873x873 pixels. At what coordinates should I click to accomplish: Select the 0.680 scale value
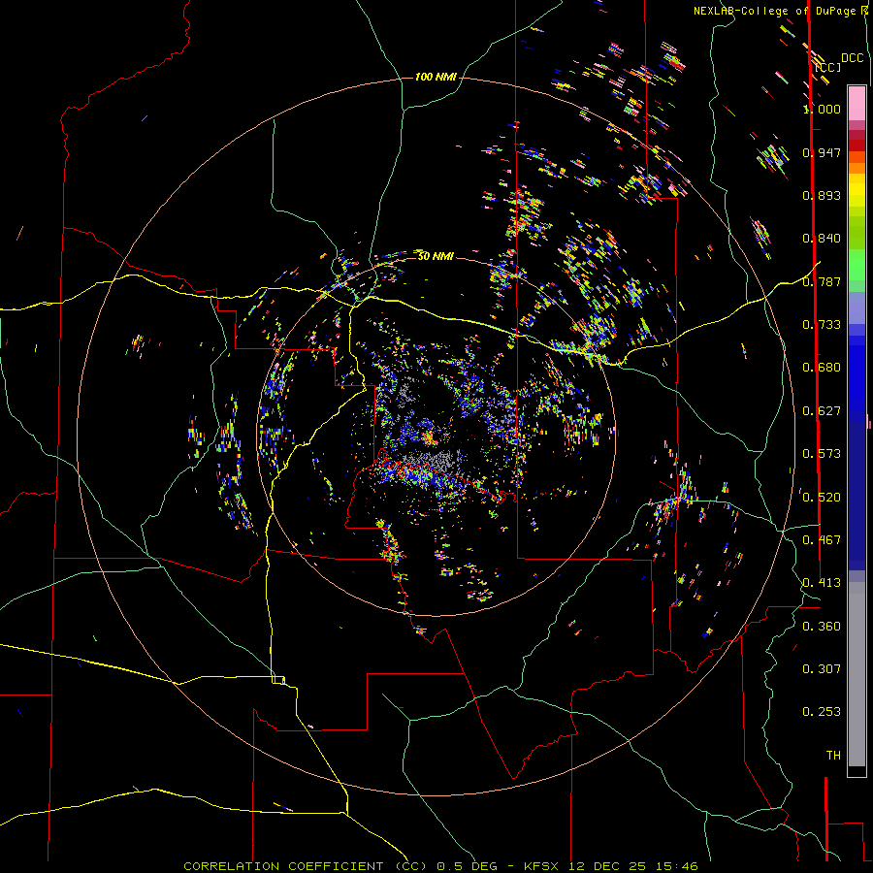[822, 368]
